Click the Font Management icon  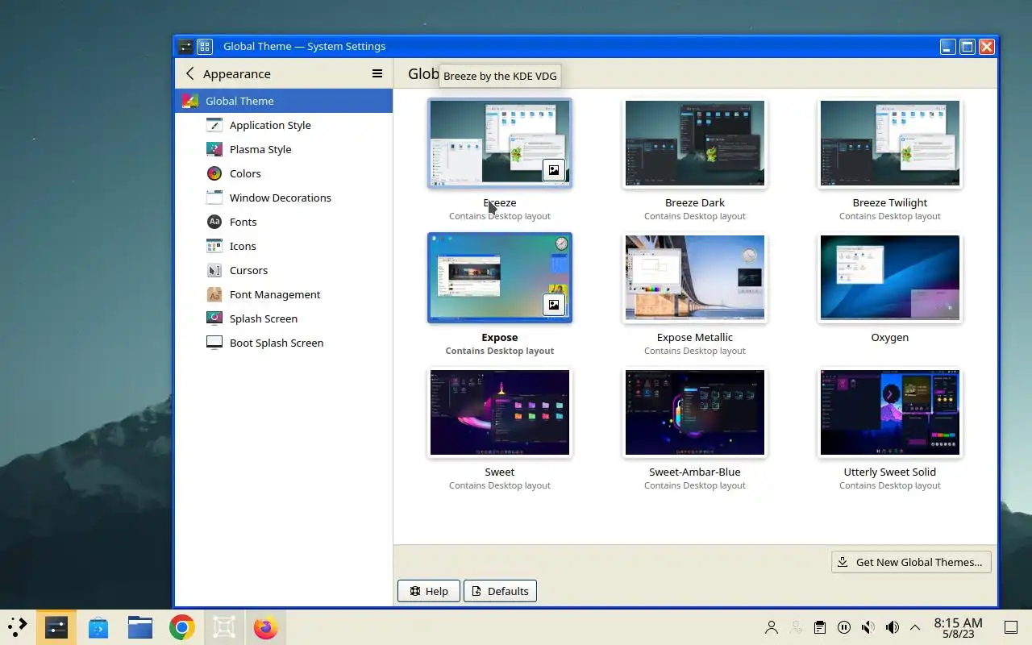(214, 294)
